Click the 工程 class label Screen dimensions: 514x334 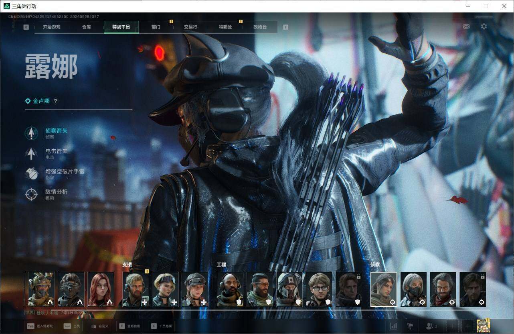(x=221, y=265)
